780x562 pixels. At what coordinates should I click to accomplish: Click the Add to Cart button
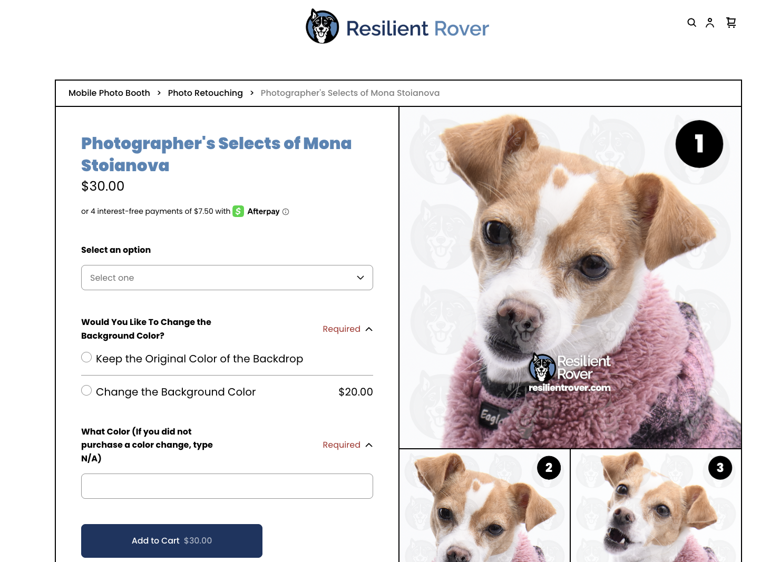(172, 541)
